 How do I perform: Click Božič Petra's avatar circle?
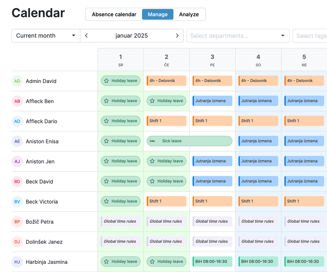(17, 222)
